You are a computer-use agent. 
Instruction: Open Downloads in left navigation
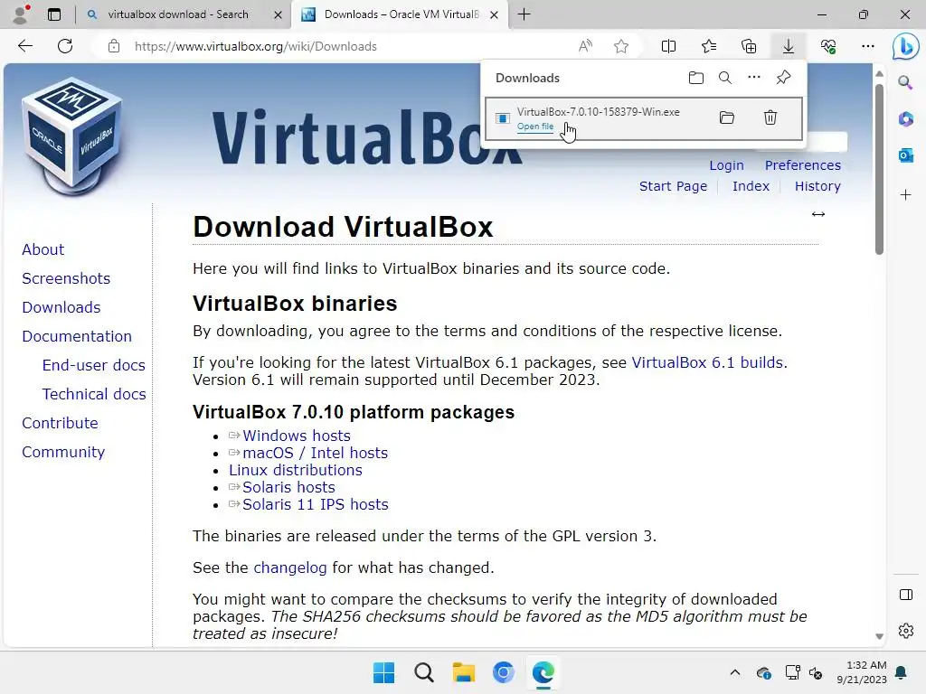(61, 307)
